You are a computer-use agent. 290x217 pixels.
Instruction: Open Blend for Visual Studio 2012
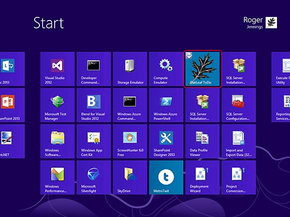[93, 105]
